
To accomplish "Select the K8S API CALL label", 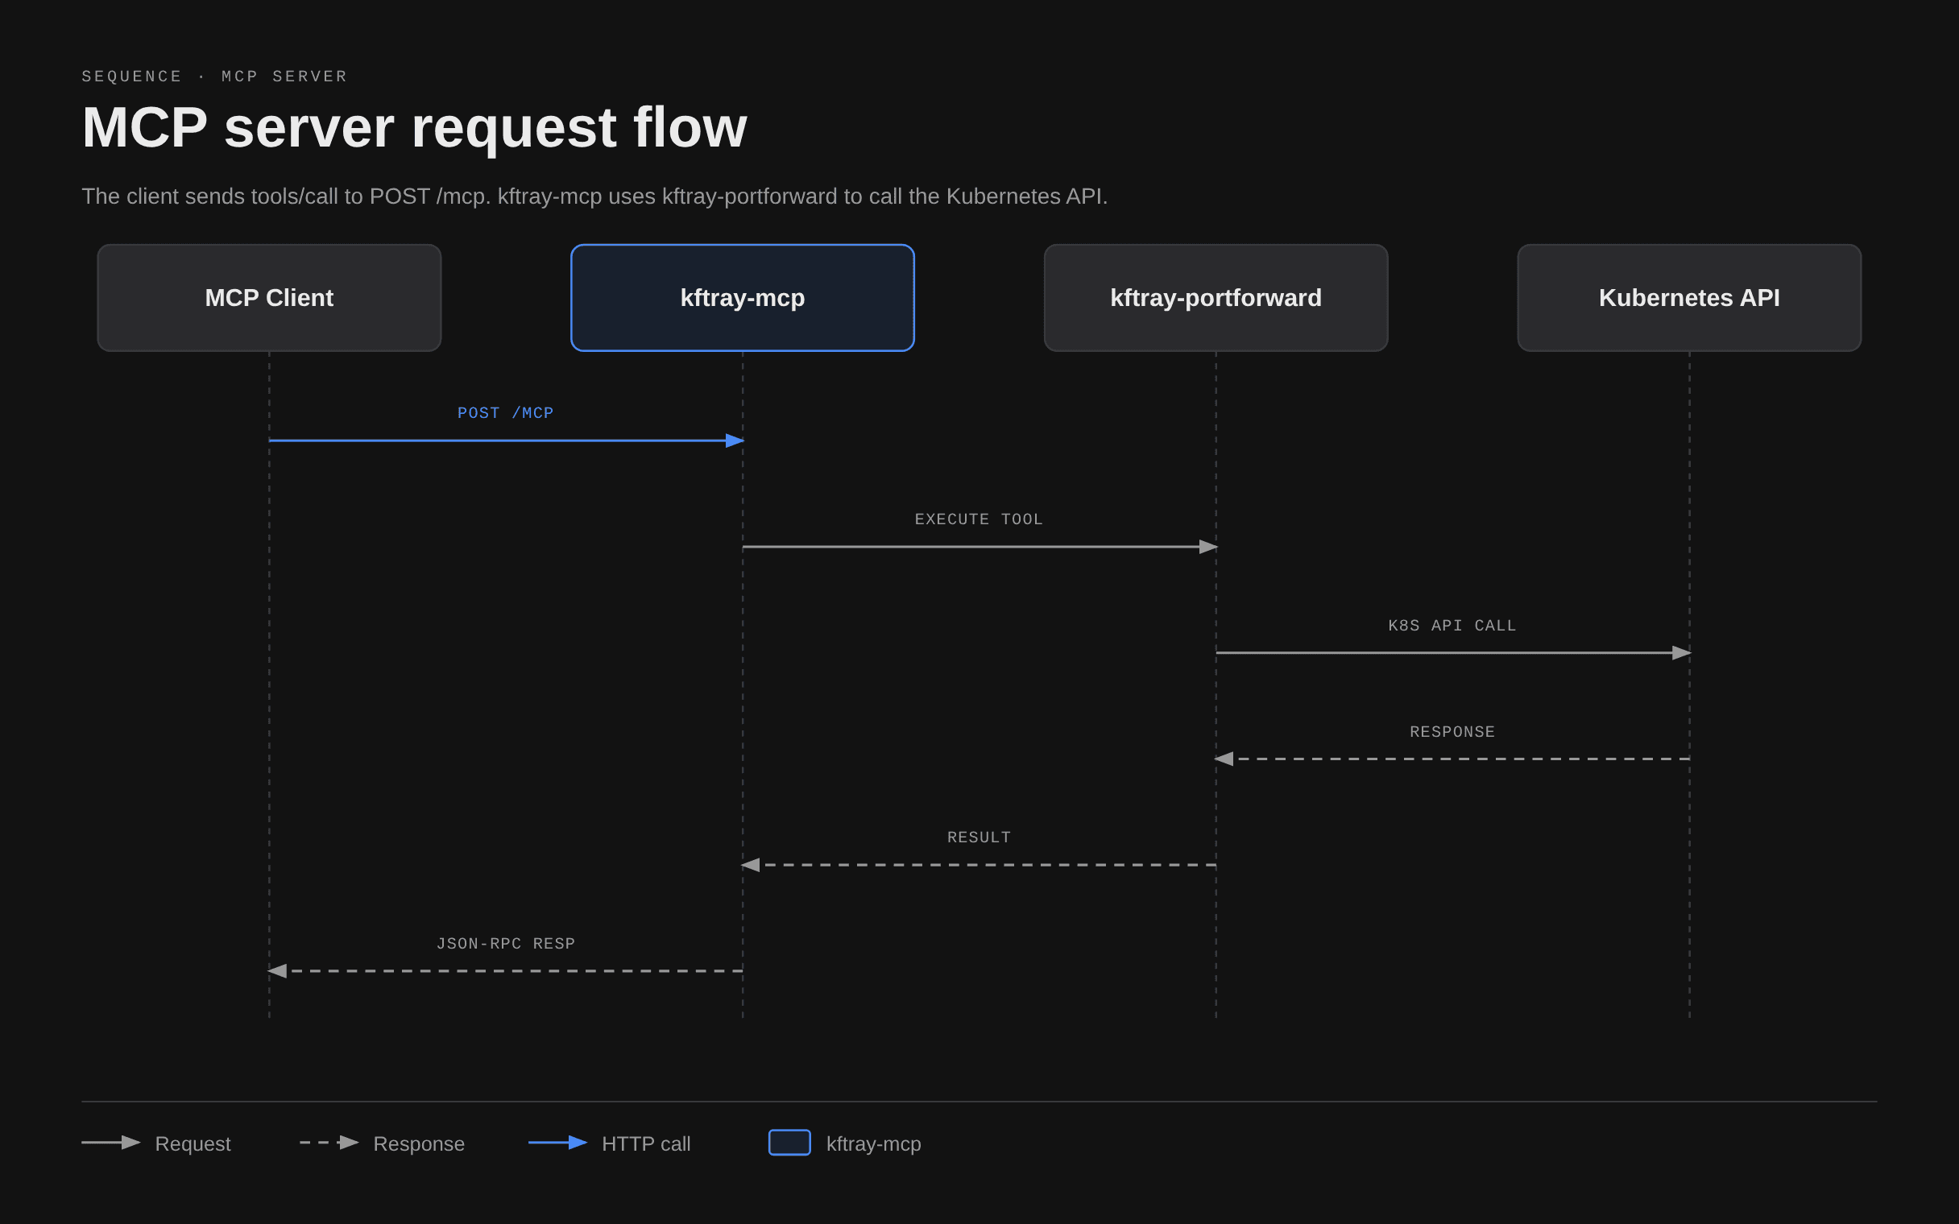I will click(1452, 626).
